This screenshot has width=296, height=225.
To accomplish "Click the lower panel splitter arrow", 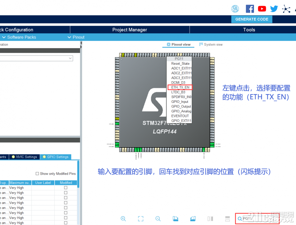I will [x=81, y=47].
